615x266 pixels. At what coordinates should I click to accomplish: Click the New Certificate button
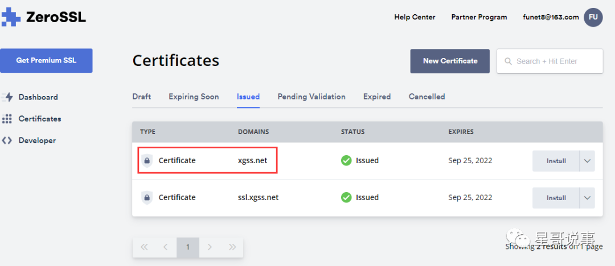pos(450,61)
